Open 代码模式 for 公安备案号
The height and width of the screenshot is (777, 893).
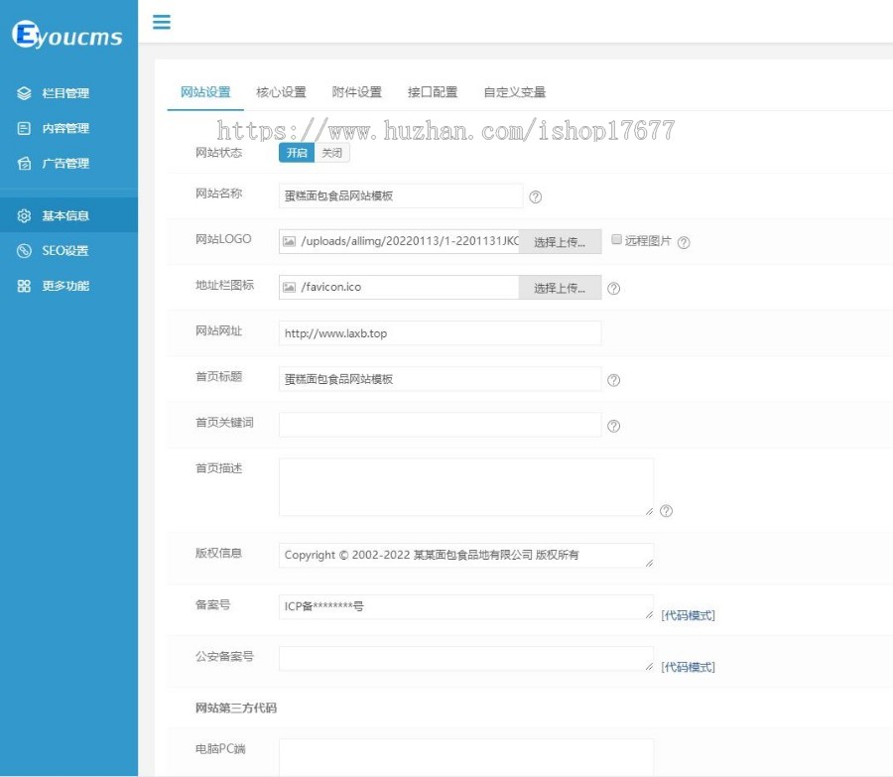(x=688, y=667)
